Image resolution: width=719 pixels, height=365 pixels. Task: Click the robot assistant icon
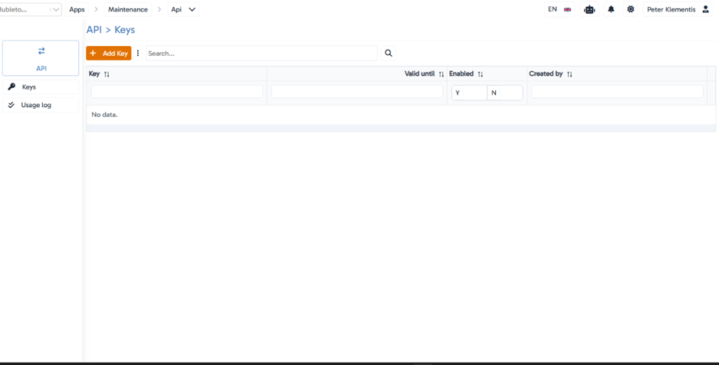click(x=589, y=9)
